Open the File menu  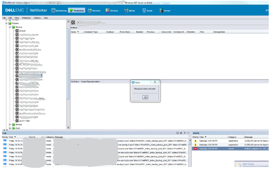pyautogui.click(x=4, y=18)
